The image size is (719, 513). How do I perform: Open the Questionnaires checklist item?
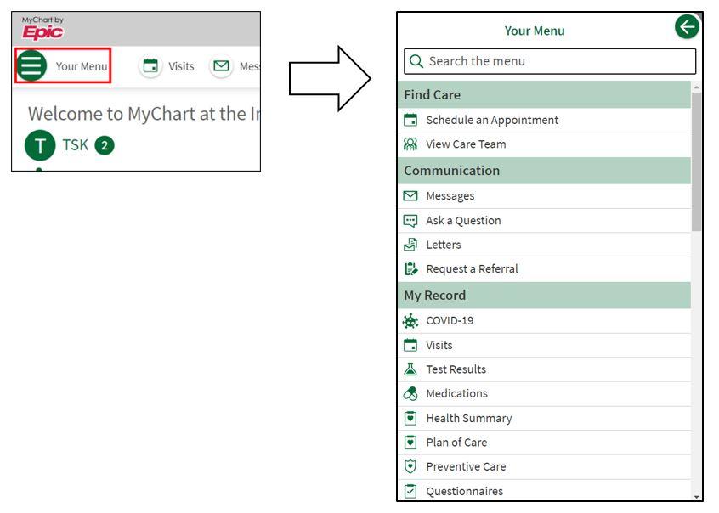tap(464, 490)
